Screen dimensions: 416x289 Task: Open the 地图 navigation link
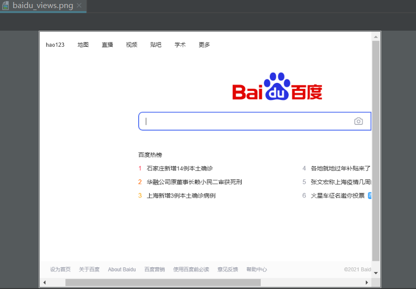[83, 45]
